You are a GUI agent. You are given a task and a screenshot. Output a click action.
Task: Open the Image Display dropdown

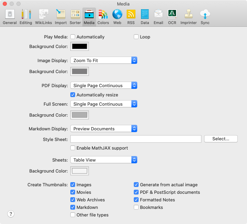[x=104, y=60]
